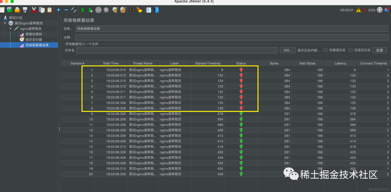Sort by Label column header
Viewport: 391px width, 192px height.
coord(174,64)
